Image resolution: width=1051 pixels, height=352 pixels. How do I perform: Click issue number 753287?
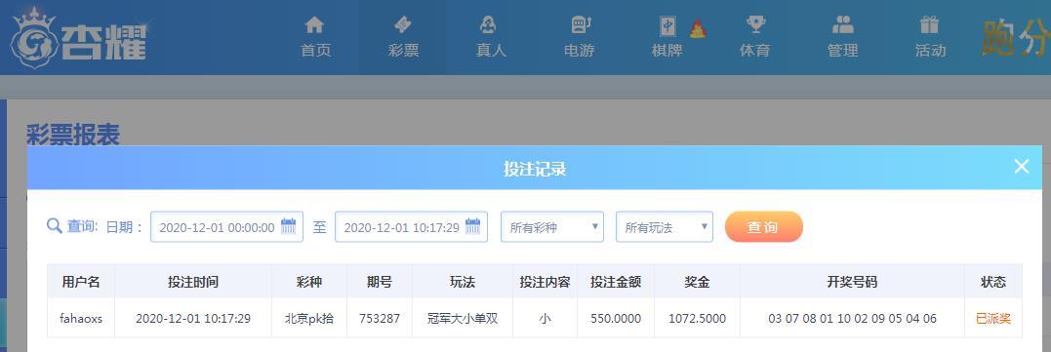[380, 319]
